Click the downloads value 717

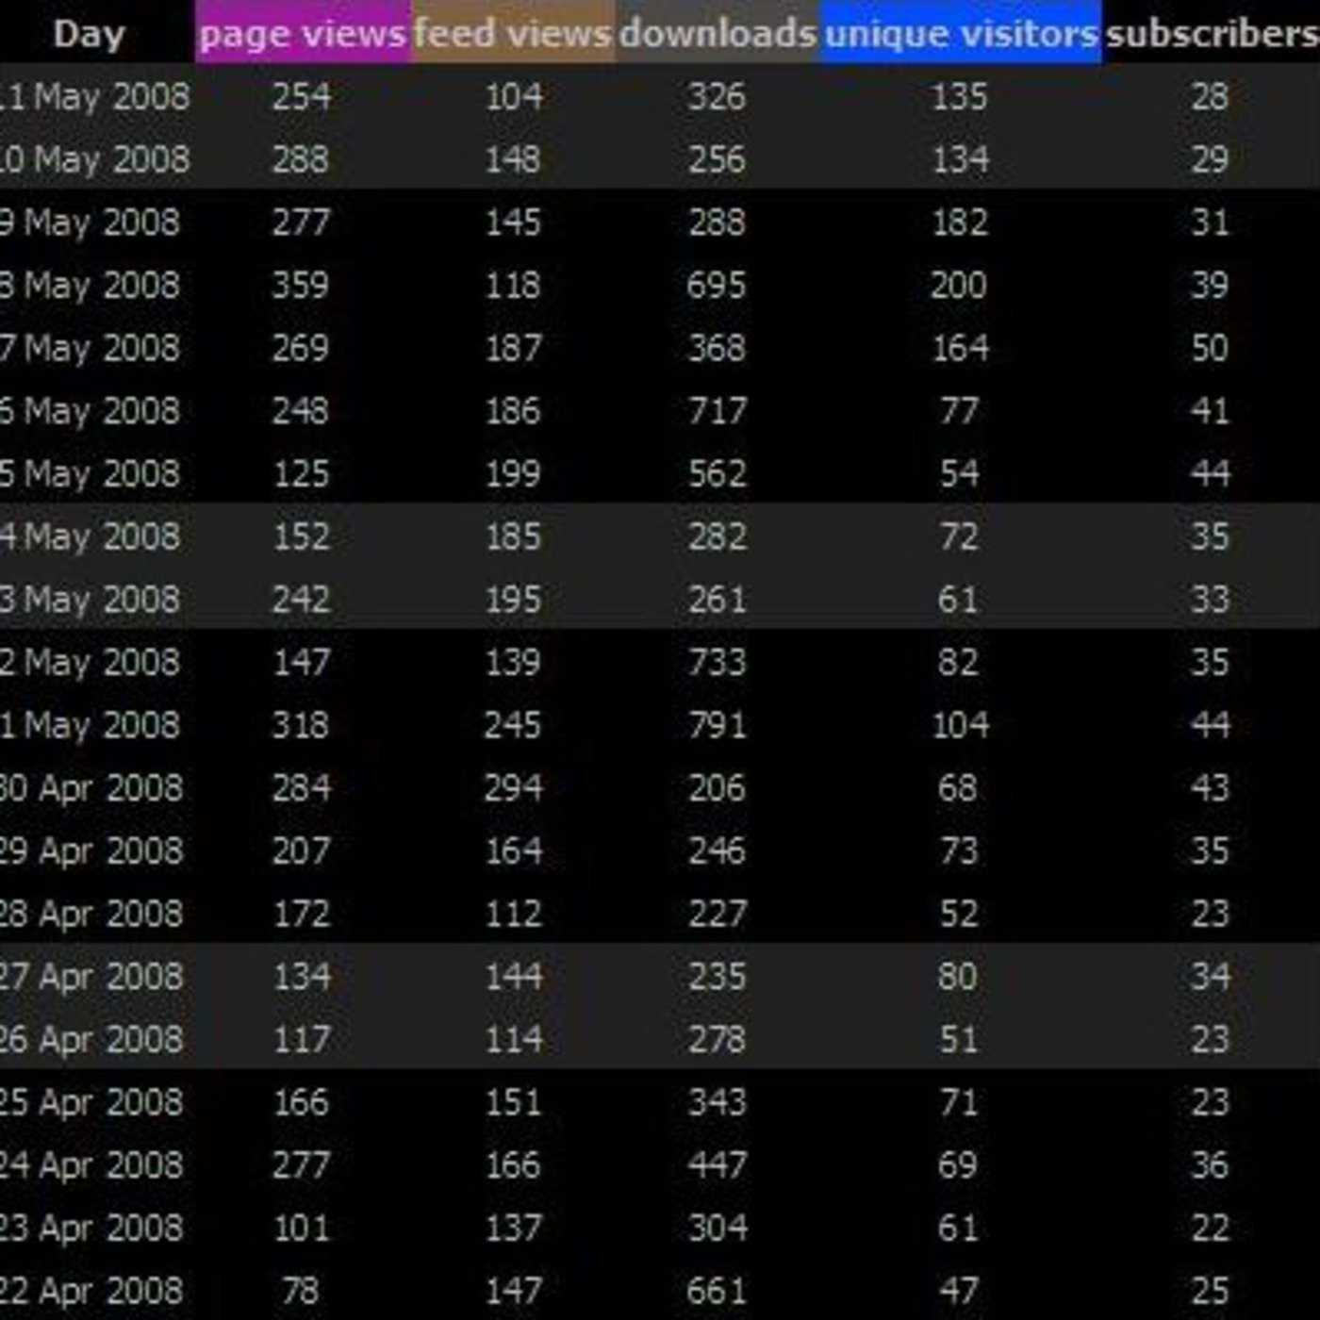717,410
